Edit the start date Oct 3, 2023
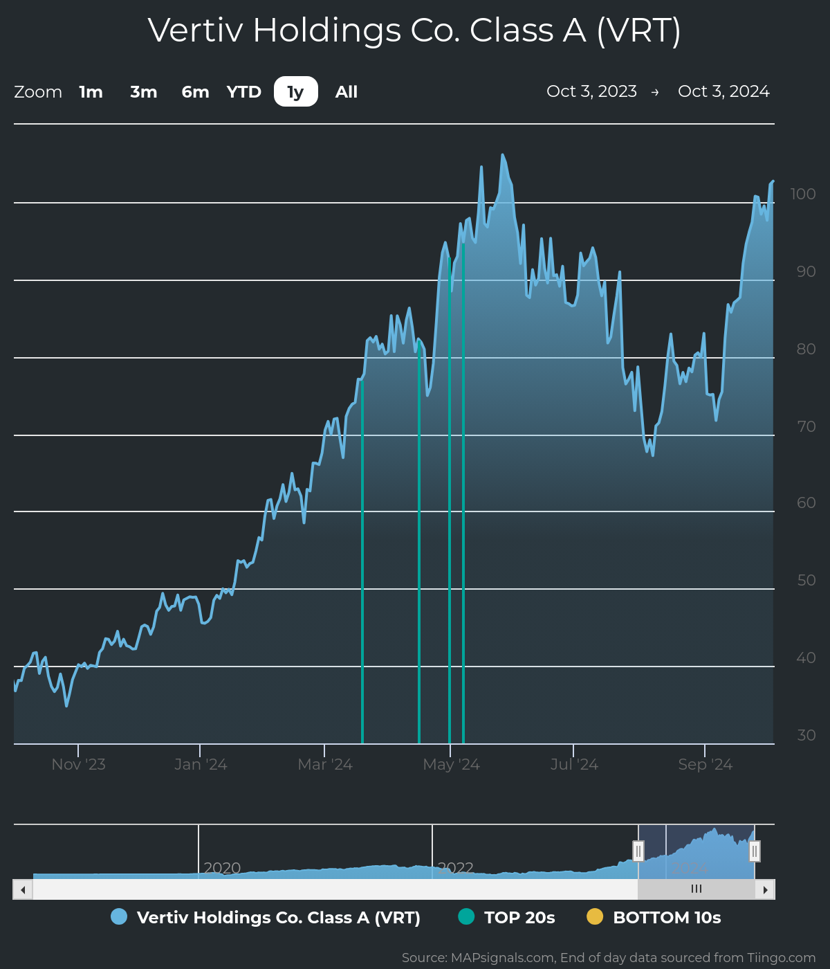Screen dimensions: 830x969 tap(591, 91)
